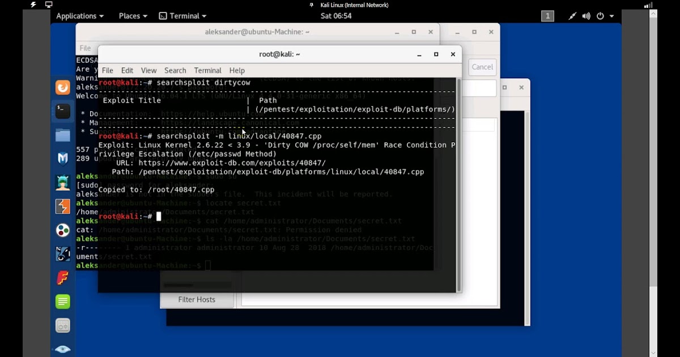Launch Firefox from the Kali dock
This screenshot has height=357, width=680.
click(63, 87)
